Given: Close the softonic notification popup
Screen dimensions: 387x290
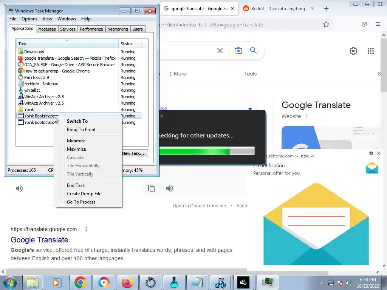Looking at the screenshot, I should click(x=379, y=153).
